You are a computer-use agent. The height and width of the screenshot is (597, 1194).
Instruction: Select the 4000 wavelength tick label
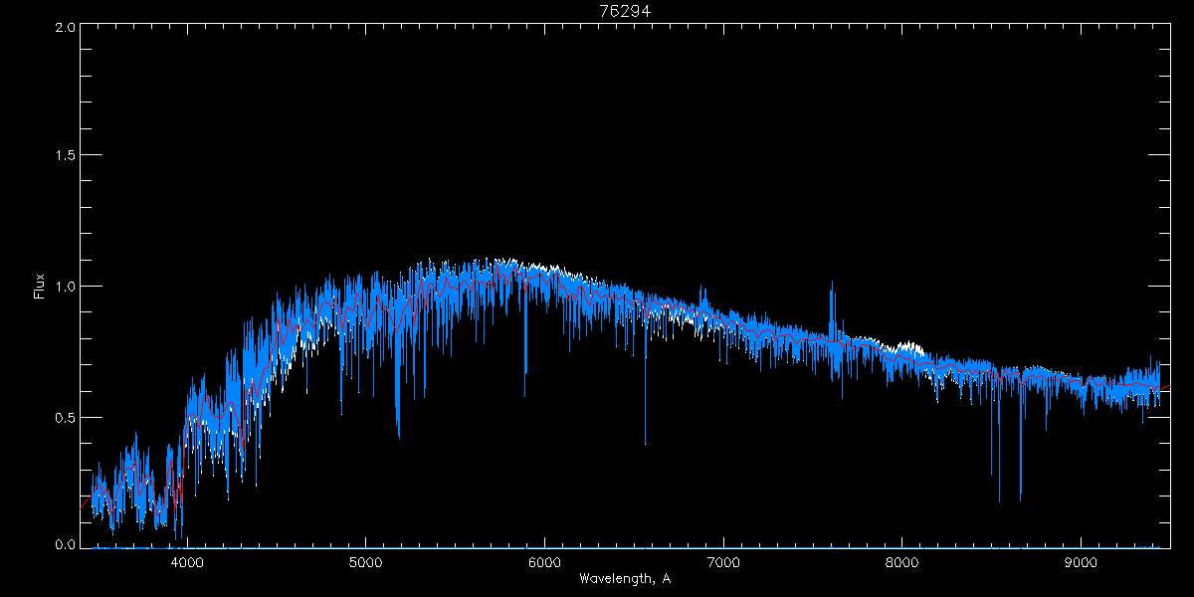(x=187, y=561)
